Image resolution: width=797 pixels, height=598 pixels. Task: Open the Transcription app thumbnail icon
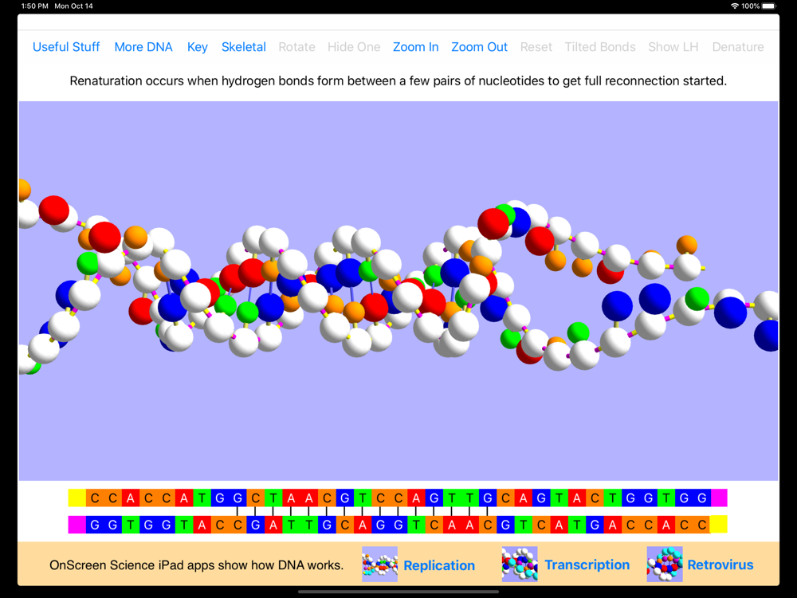(x=520, y=565)
